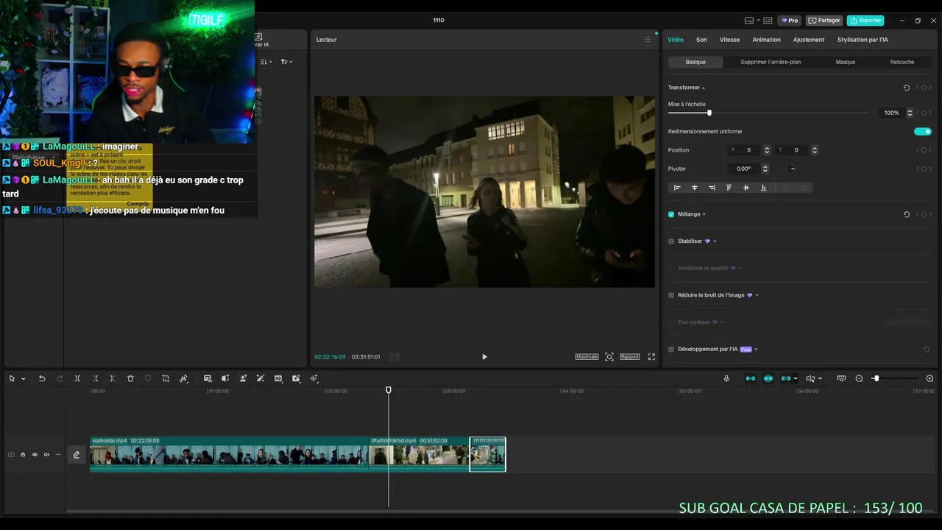Click the Partager button
Viewport: 942px width, 530px height.
point(824,21)
